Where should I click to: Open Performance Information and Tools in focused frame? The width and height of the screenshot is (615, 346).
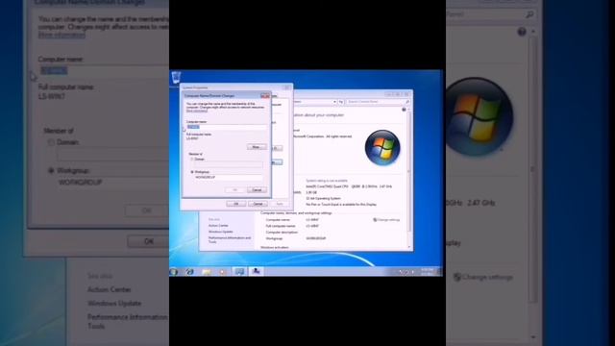(x=230, y=239)
